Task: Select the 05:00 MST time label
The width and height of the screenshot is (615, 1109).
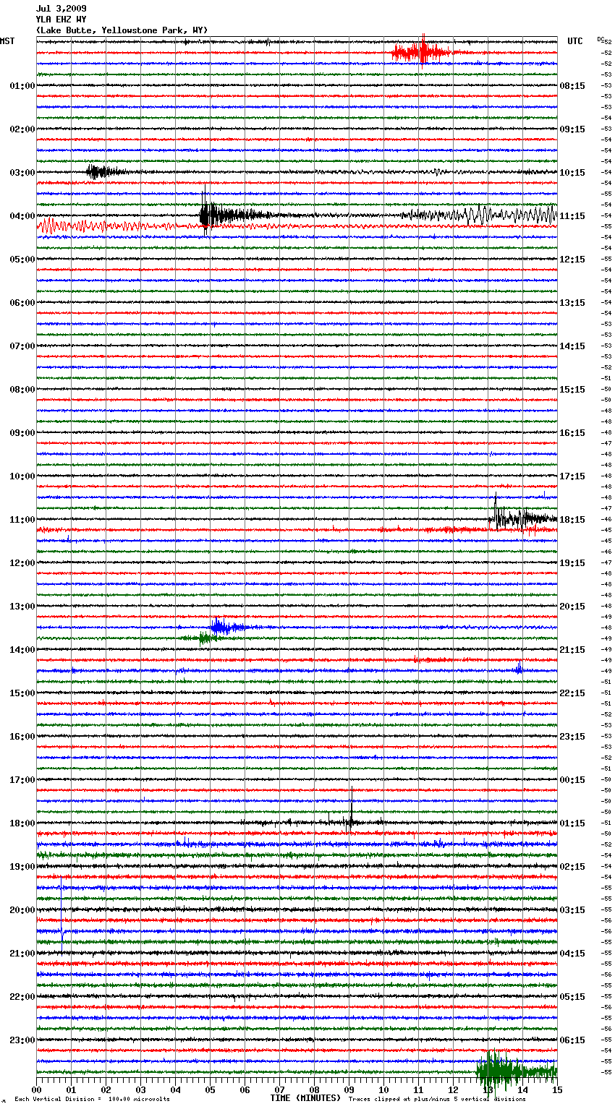Action: click(x=22, y=260)
